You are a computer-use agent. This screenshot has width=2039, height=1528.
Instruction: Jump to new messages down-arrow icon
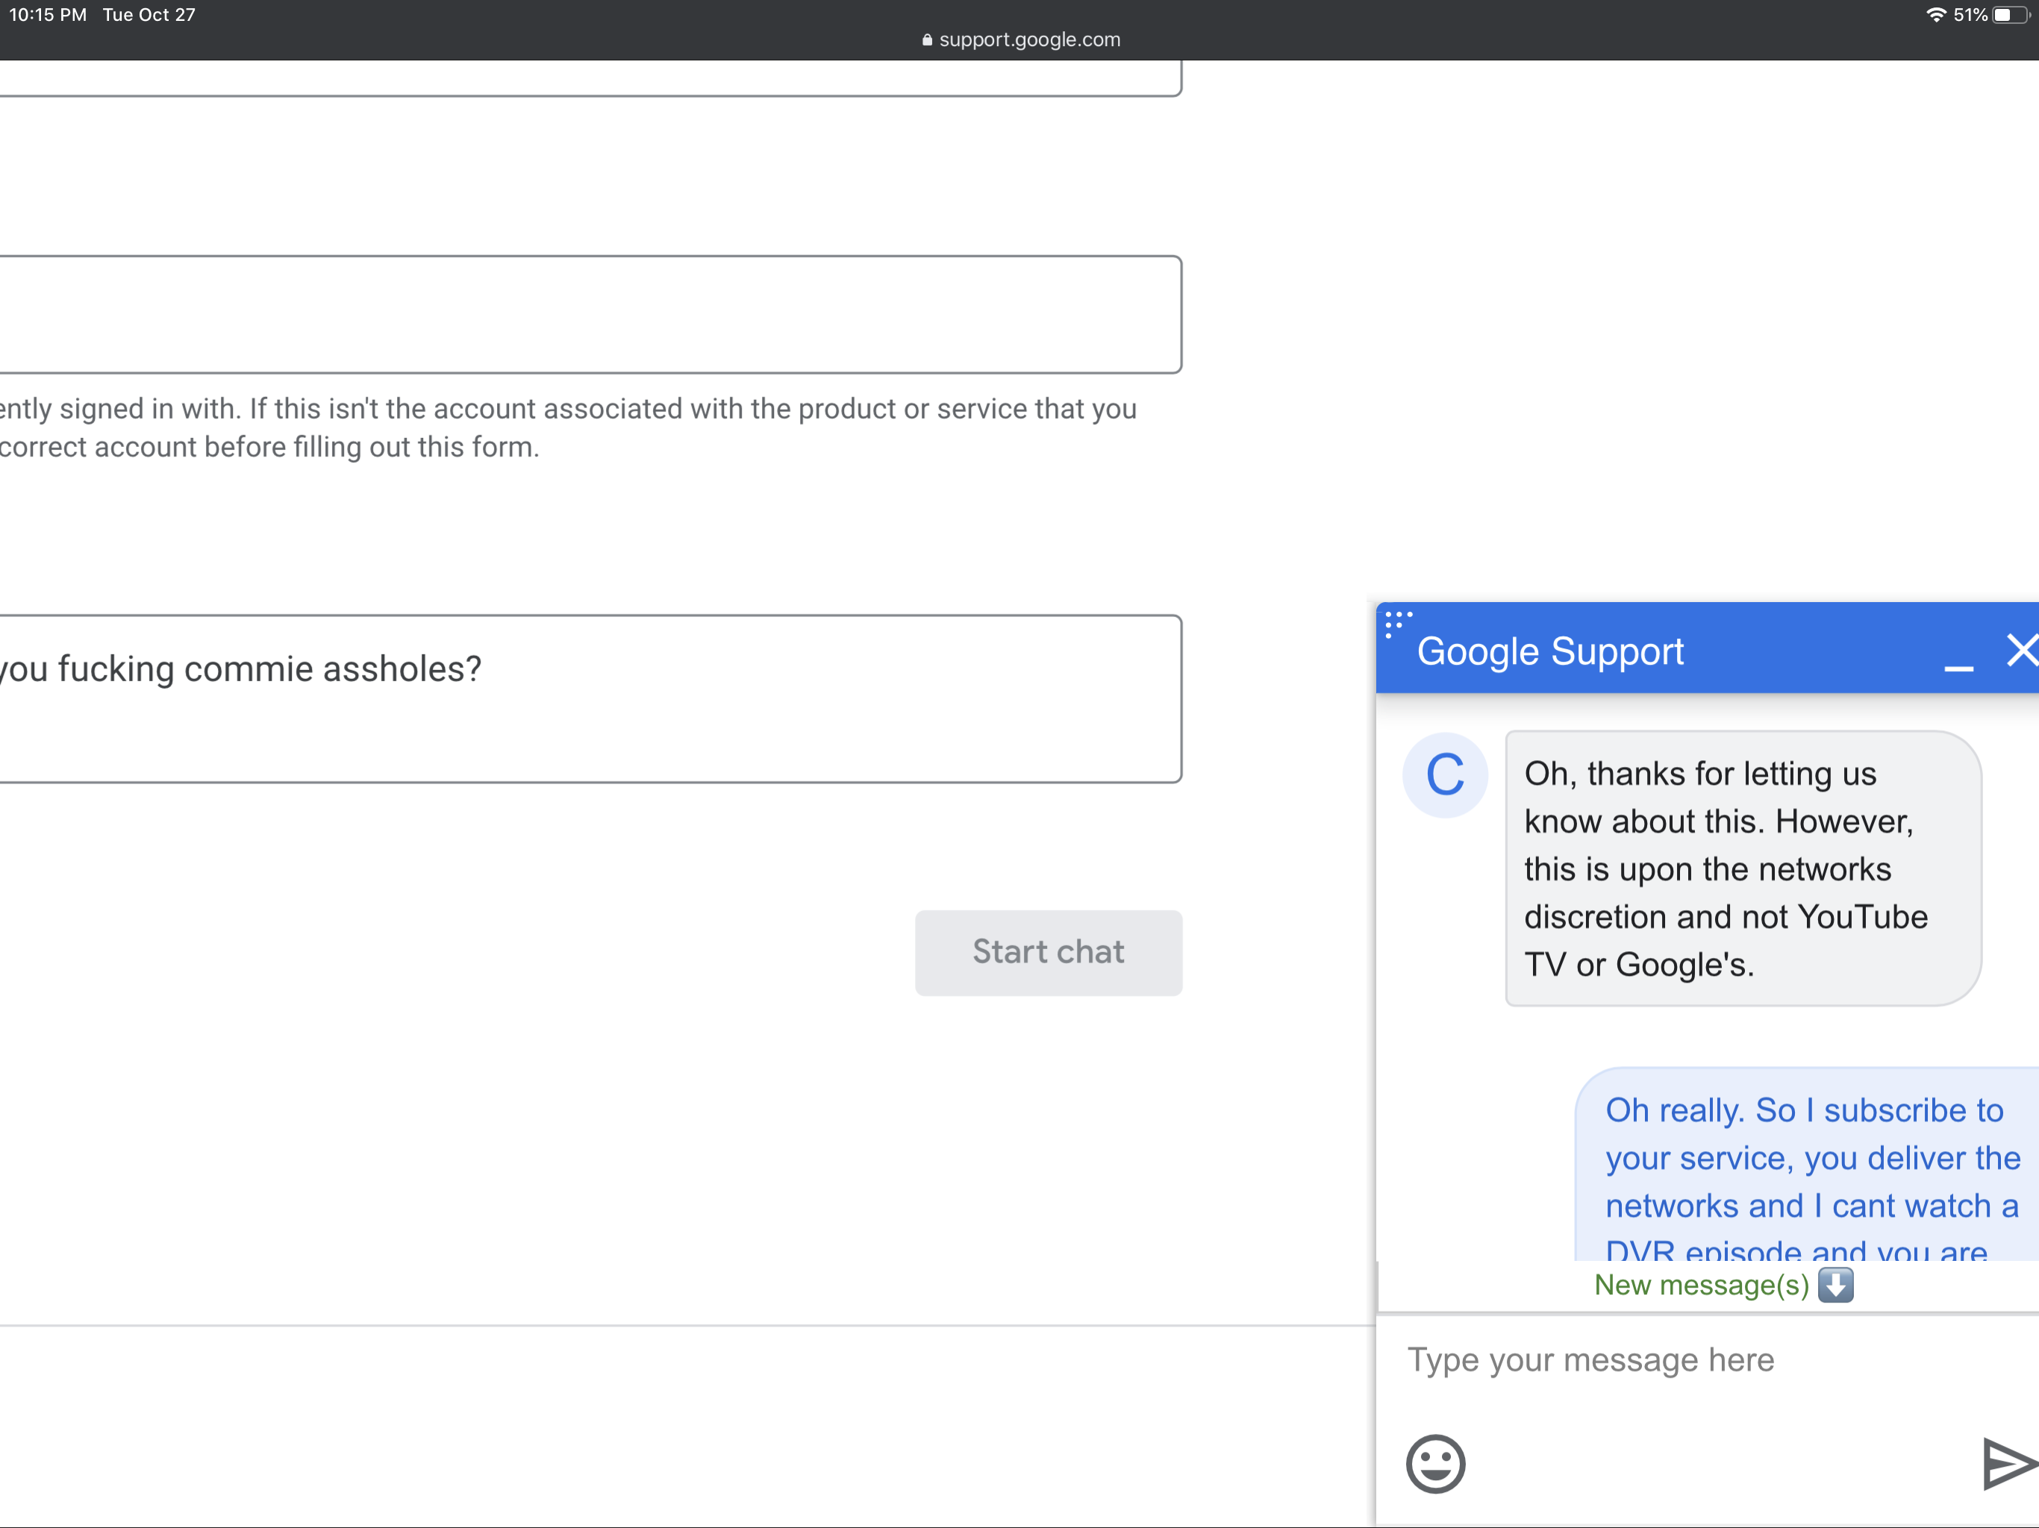1835,1285
